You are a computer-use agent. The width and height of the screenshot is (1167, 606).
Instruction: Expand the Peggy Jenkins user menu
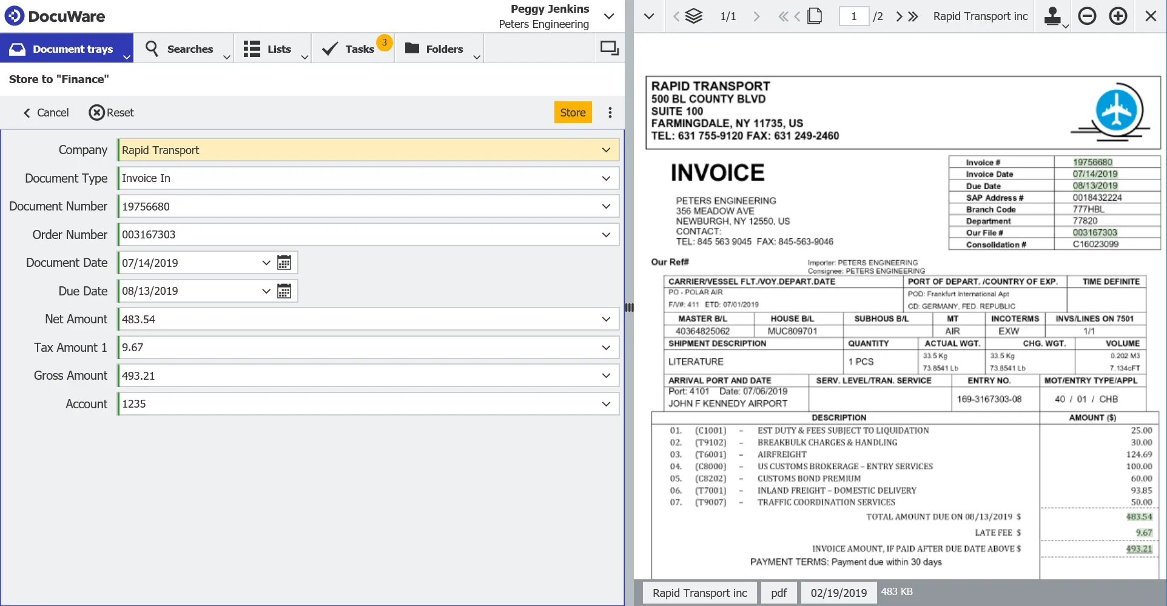(x=609, y=16)
